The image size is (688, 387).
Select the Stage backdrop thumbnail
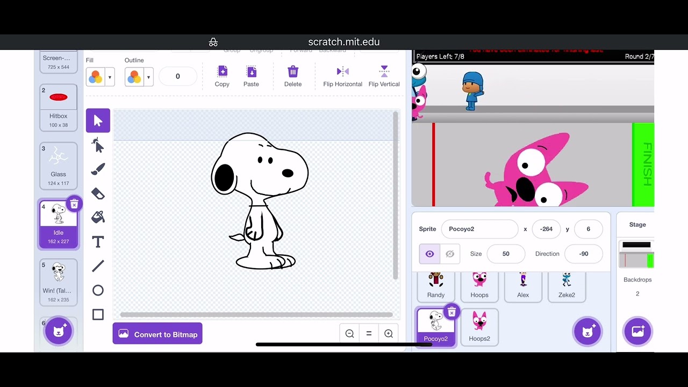pos(637,254)
